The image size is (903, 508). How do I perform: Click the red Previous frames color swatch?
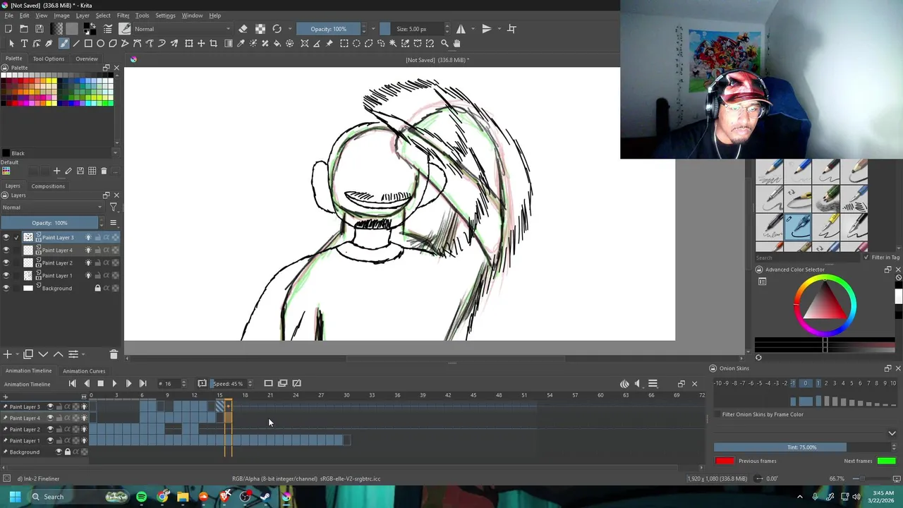725,461
